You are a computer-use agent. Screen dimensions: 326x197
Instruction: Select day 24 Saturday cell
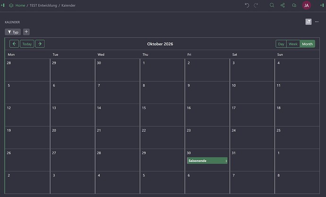point(252,137)
